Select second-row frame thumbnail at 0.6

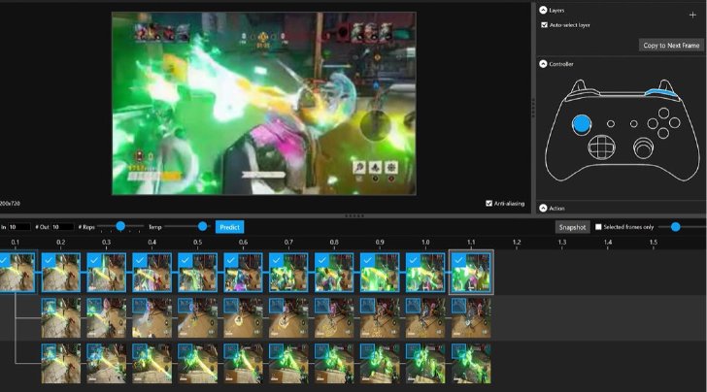(x=243, y=317)
